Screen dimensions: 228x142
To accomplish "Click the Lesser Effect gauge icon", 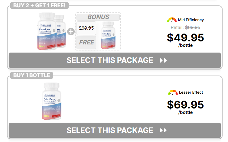I will (x=173, y=92).
